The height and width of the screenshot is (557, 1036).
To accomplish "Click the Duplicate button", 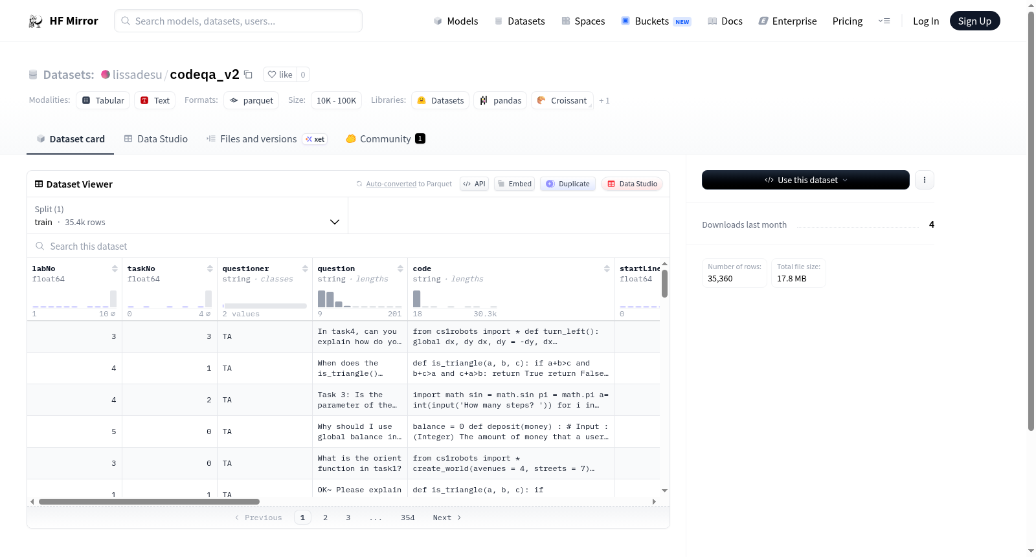I will coord(568,184).
